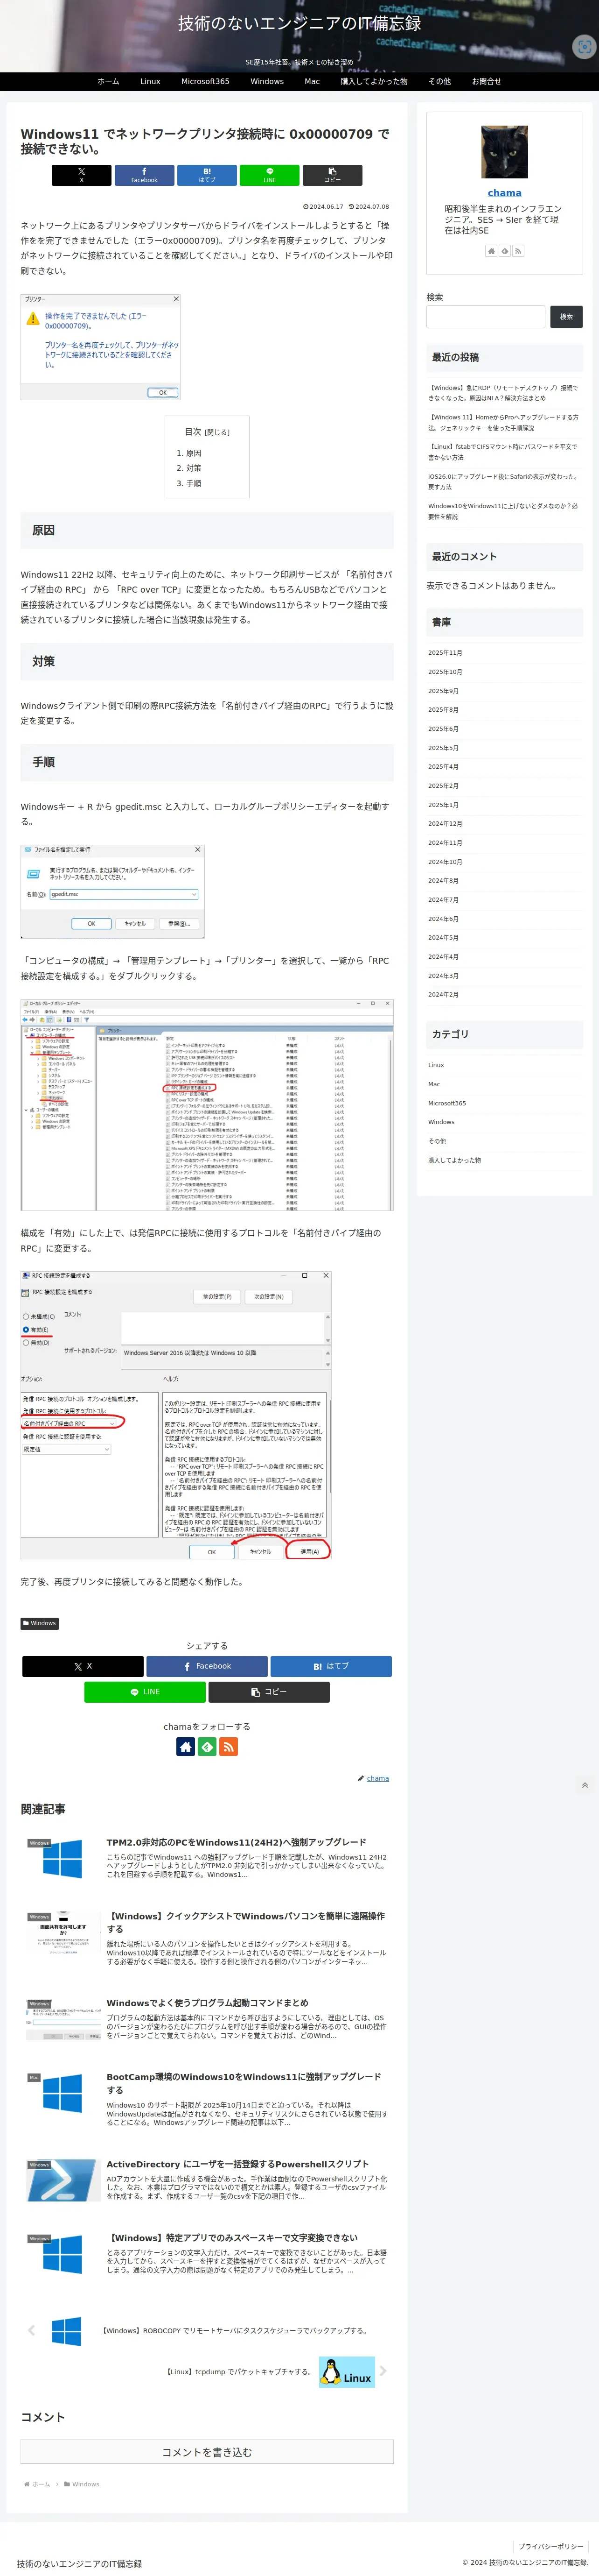This screenshot has height=2576, width=599.
Task: Click the printer error 0x00000709 dialog screenshot
Action: tap(100, 347)
